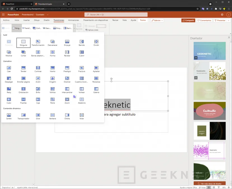
Task: Choose the blue GEEKNETIC design thumbnail
Action: click(x=210, y=51)
